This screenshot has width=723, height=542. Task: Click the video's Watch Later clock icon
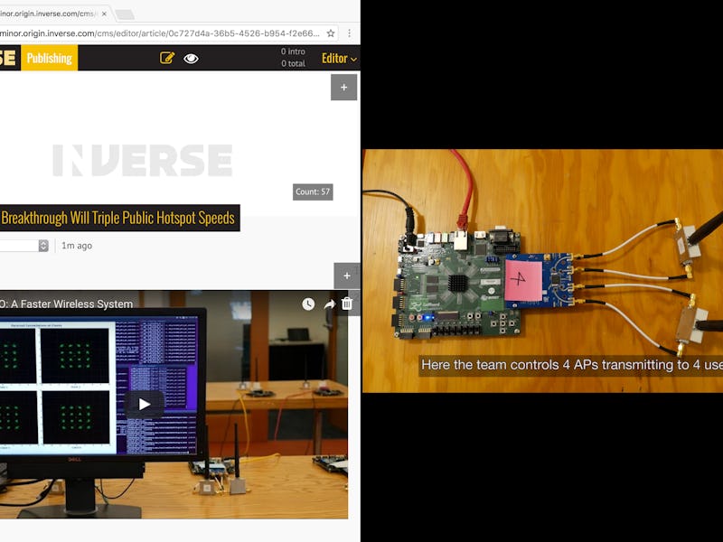tap(308, 304)
